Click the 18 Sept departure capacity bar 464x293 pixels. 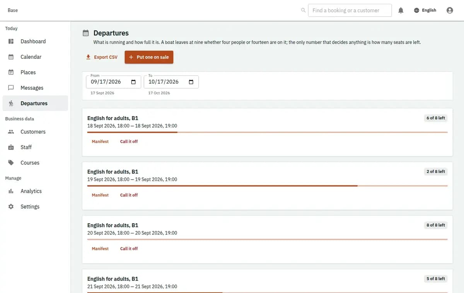click(267, 132)
